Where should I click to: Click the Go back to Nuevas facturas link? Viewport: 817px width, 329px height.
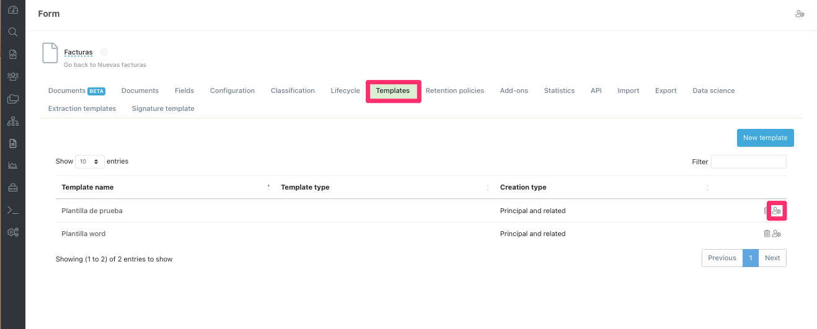(105, 64)
